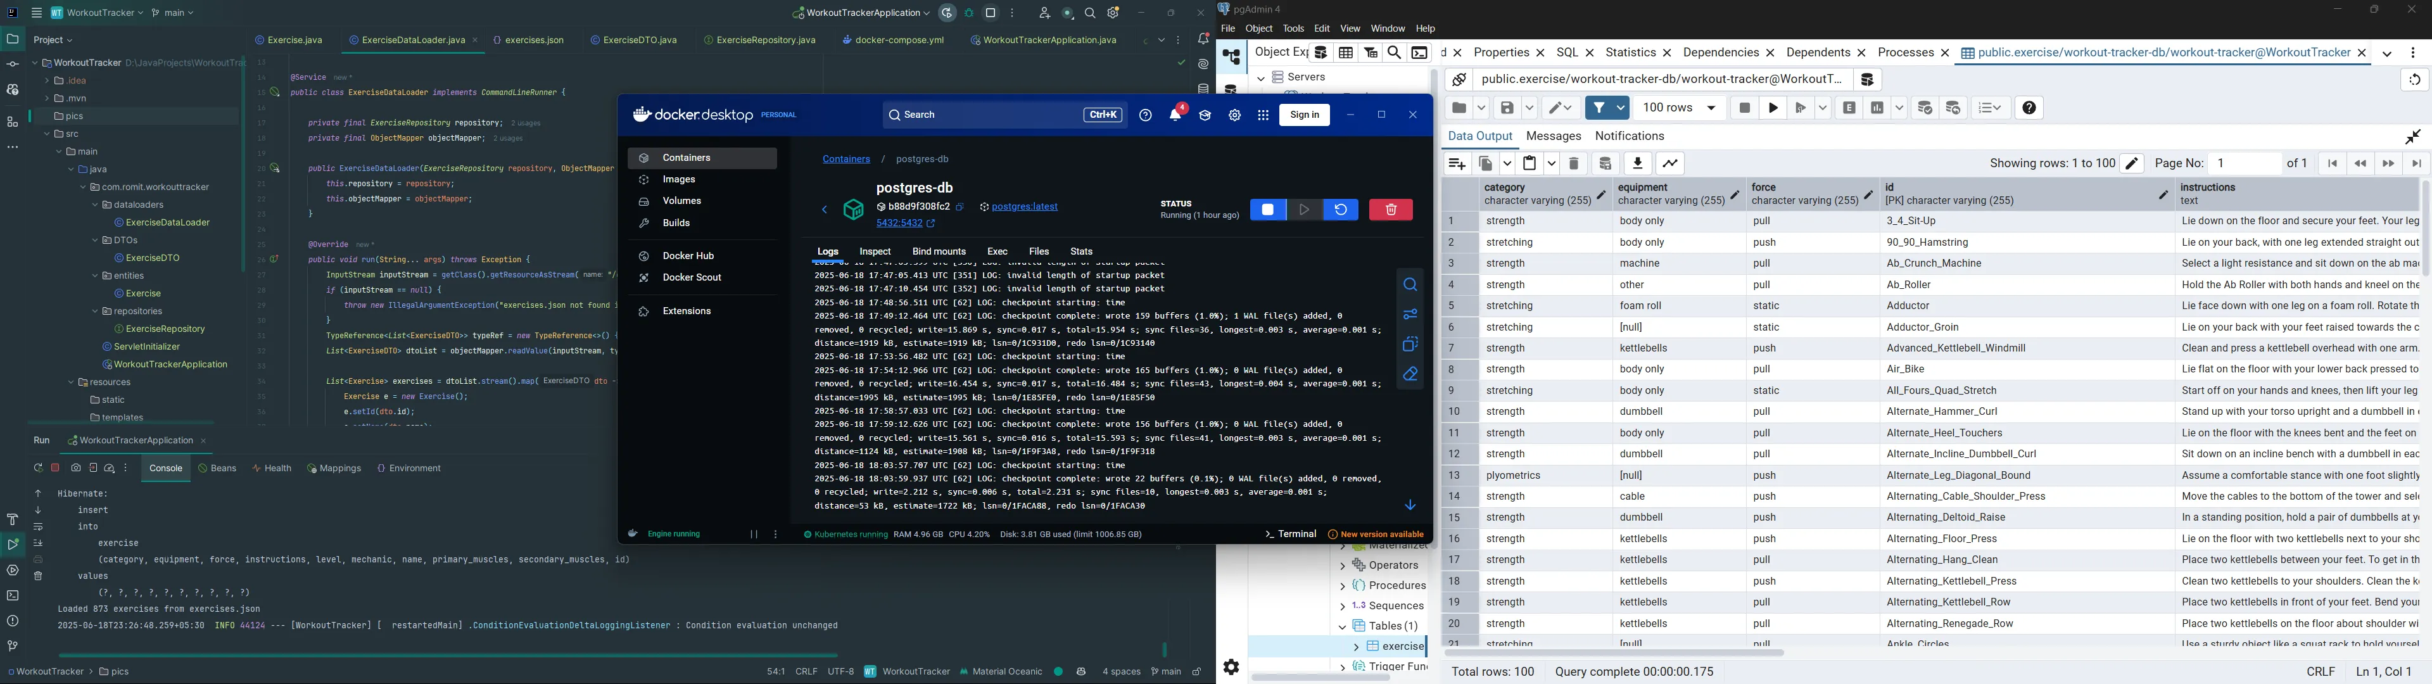
Task: Save data changes in the pgAdmin grid
Action: (x=1605, y=163)
